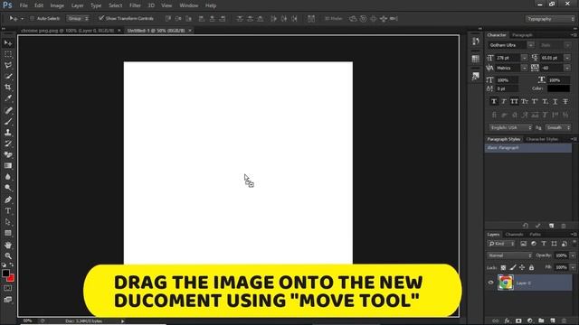
Task: Switch to the Paragraph tab
Action: (522, 35)
